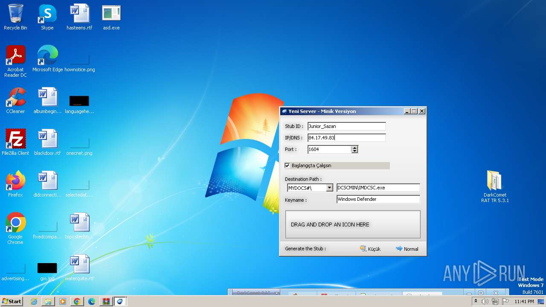
Task: Launch Skype from desktop
Action: tap(47, 17)
